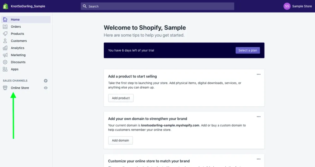Viewport: 315px width, 167px height.
Task: Click the Home house icon
Action: (5, 20)
